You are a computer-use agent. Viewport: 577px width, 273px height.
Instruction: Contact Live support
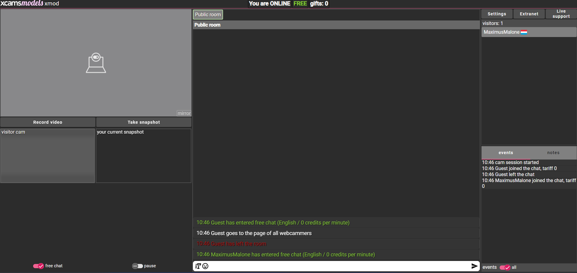point(561,14)
